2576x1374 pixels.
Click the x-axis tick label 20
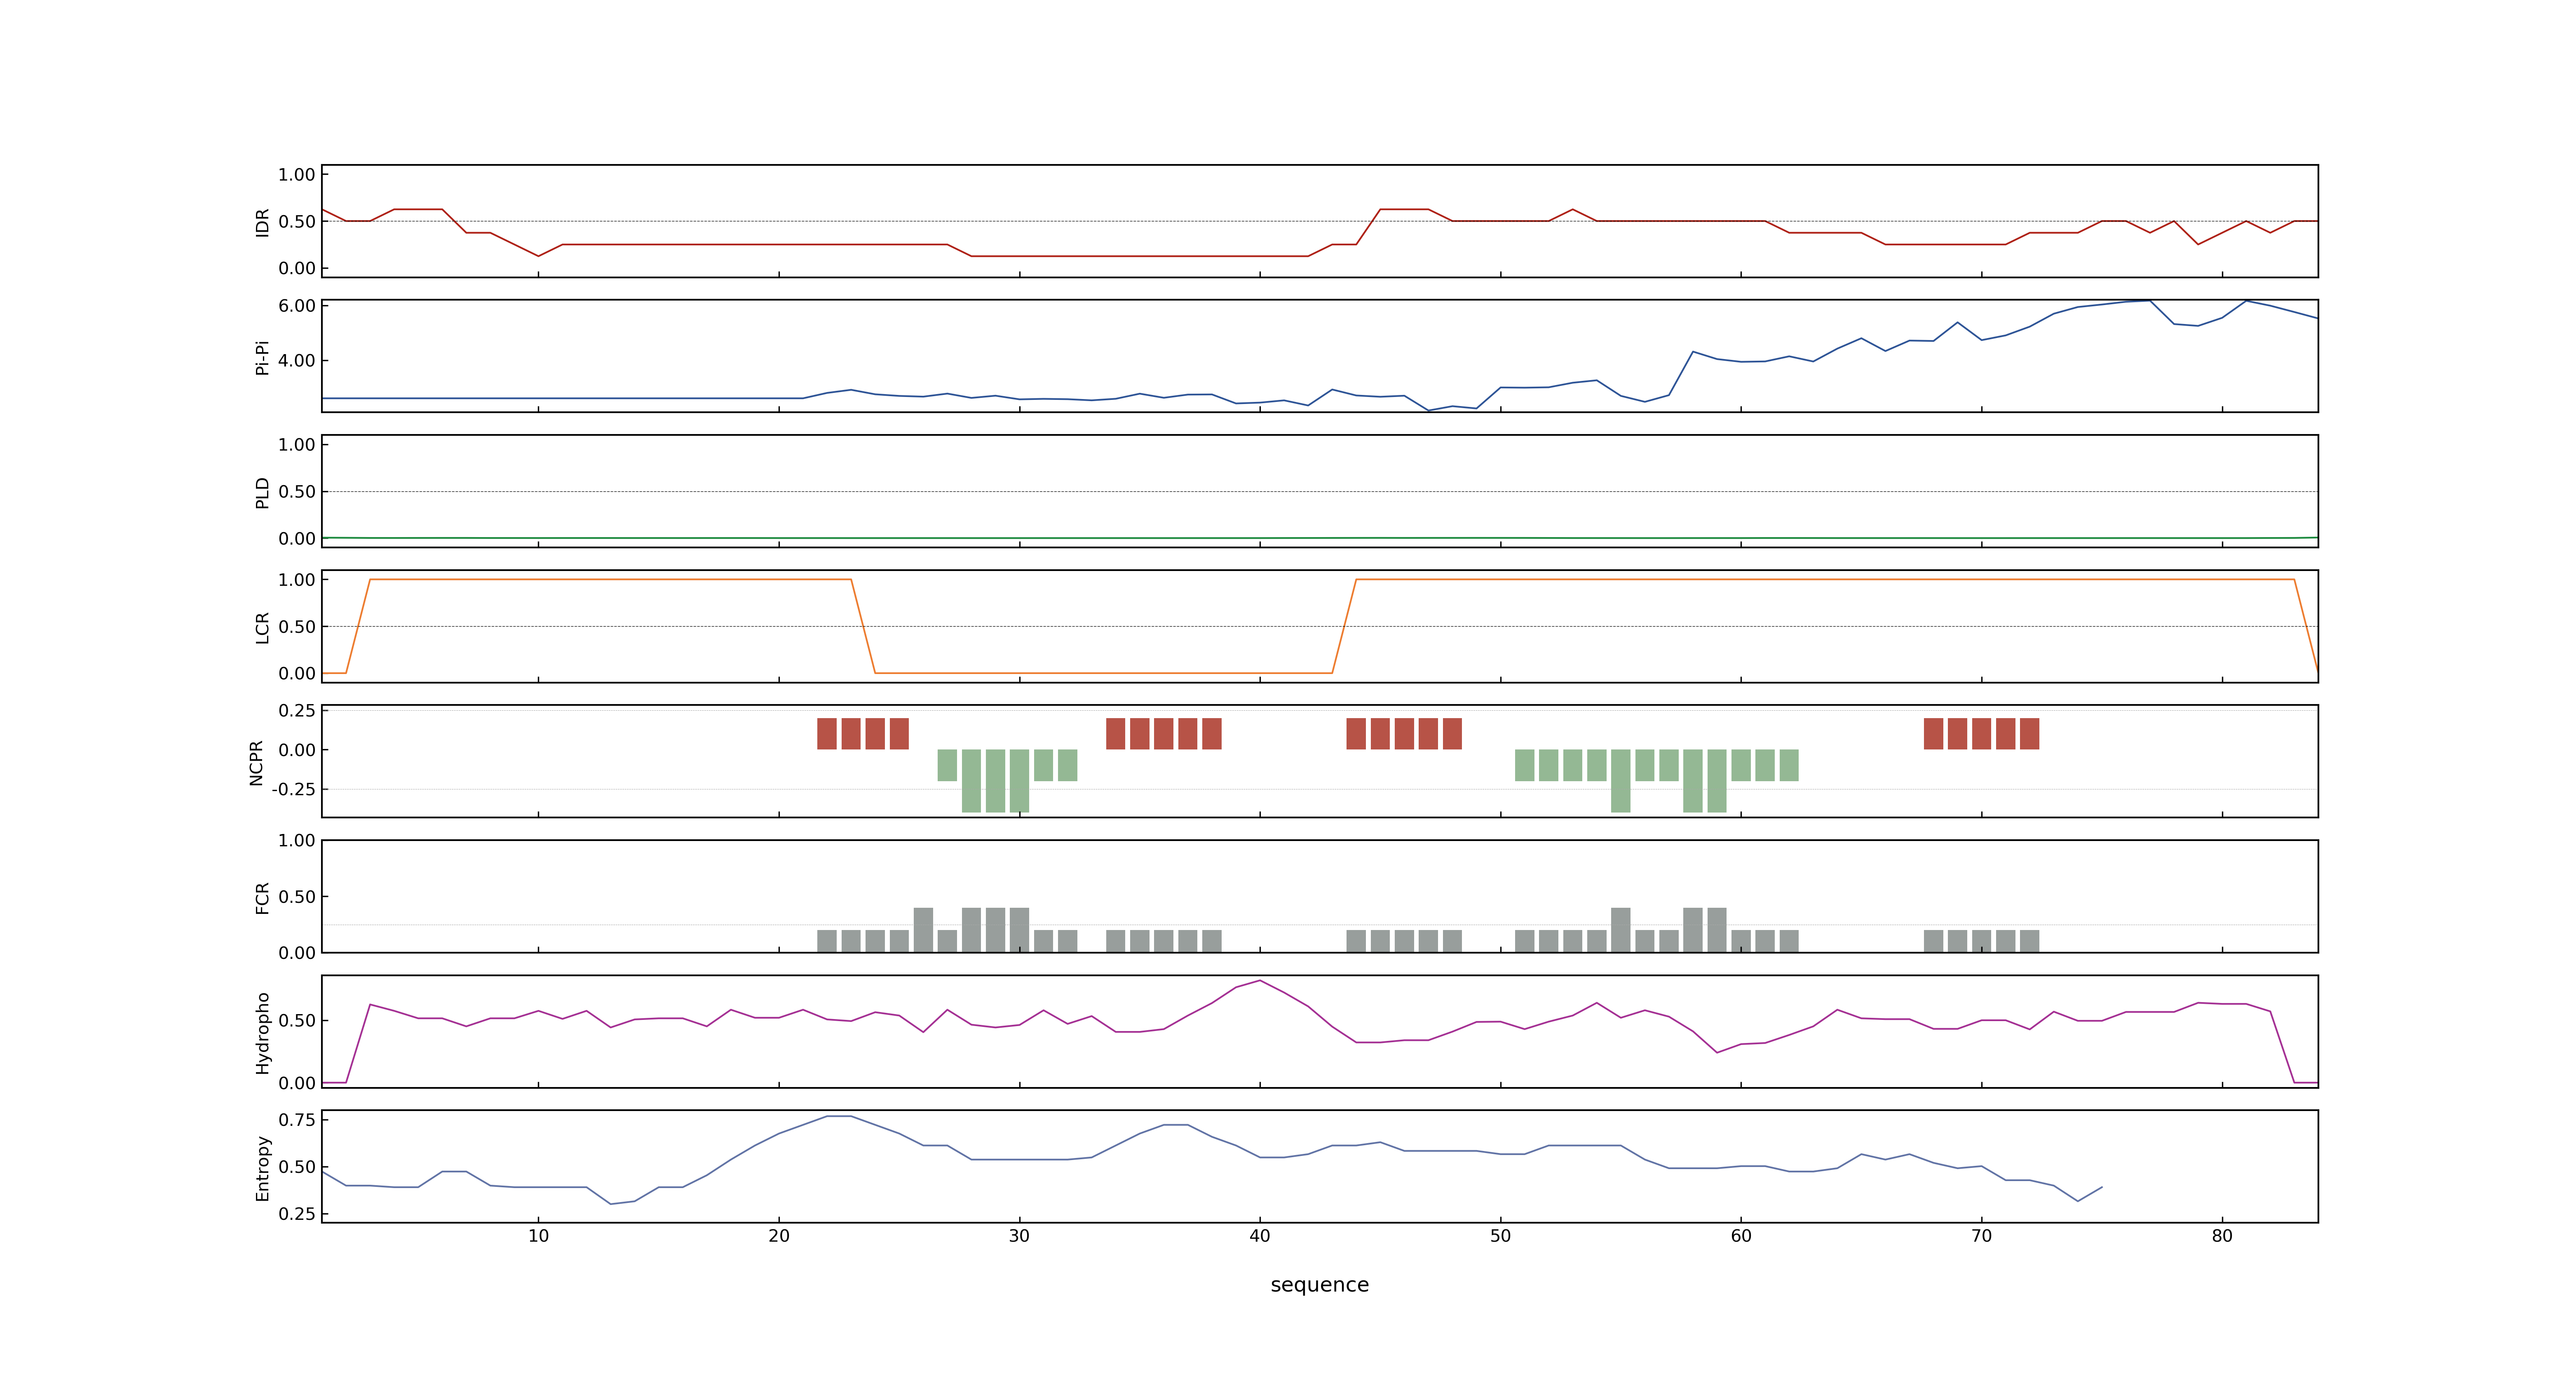click(x=779, y=1236)
